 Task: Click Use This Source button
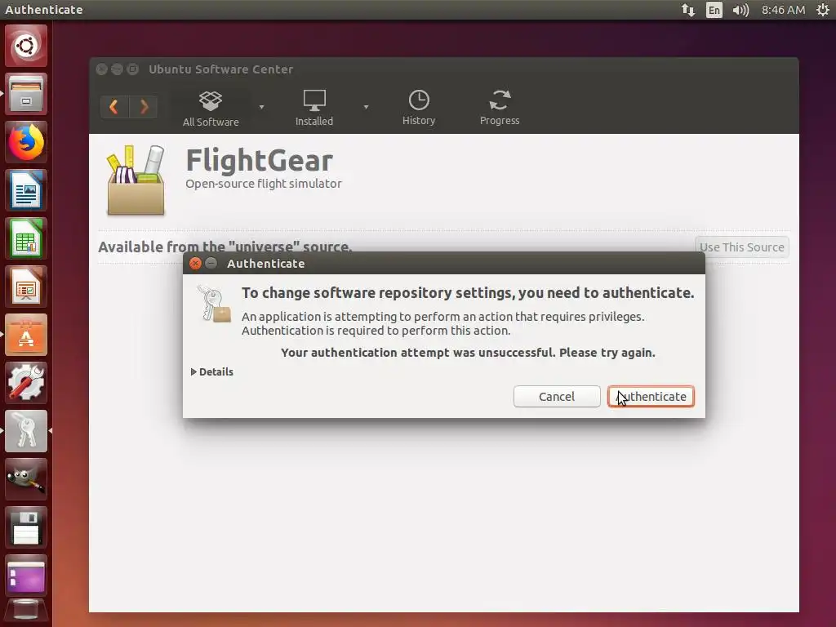tap(741, 247)
